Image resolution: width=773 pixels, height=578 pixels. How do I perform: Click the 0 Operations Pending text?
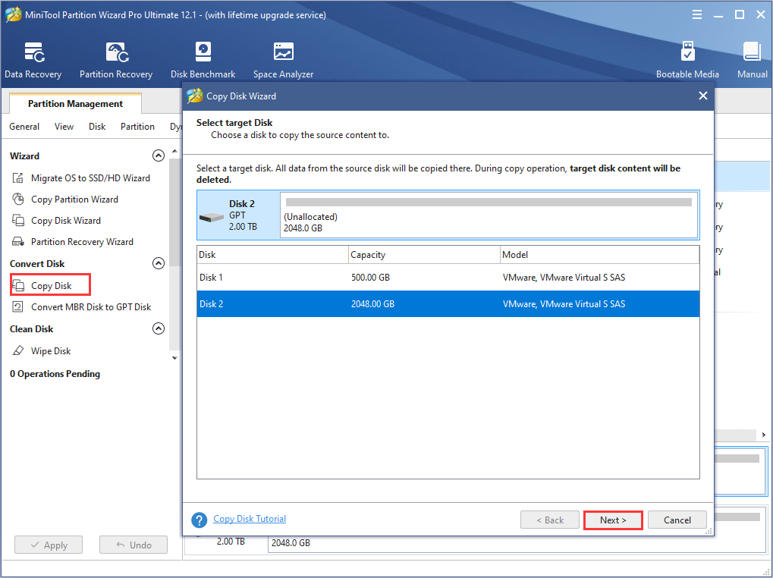point(55,374)
